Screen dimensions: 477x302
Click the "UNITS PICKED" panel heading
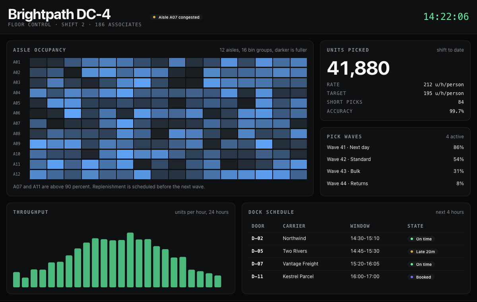348,50
